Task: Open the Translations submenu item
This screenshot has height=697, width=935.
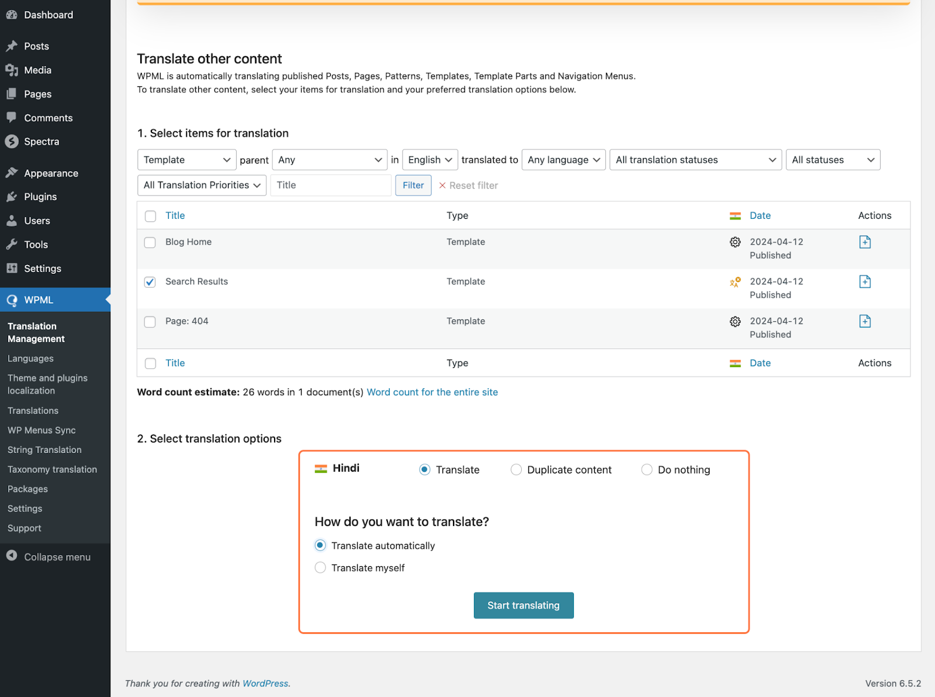Action: (33, 411)
